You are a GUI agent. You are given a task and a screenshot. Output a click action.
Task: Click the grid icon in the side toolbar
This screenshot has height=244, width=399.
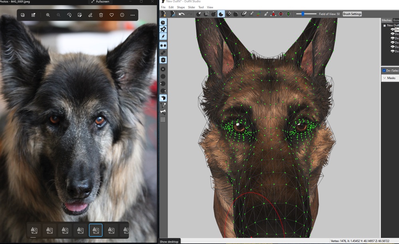click(163, 120)
